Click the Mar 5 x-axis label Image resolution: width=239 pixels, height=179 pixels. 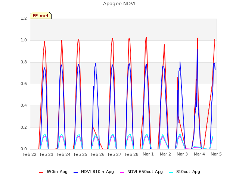(x=216, y=154)
